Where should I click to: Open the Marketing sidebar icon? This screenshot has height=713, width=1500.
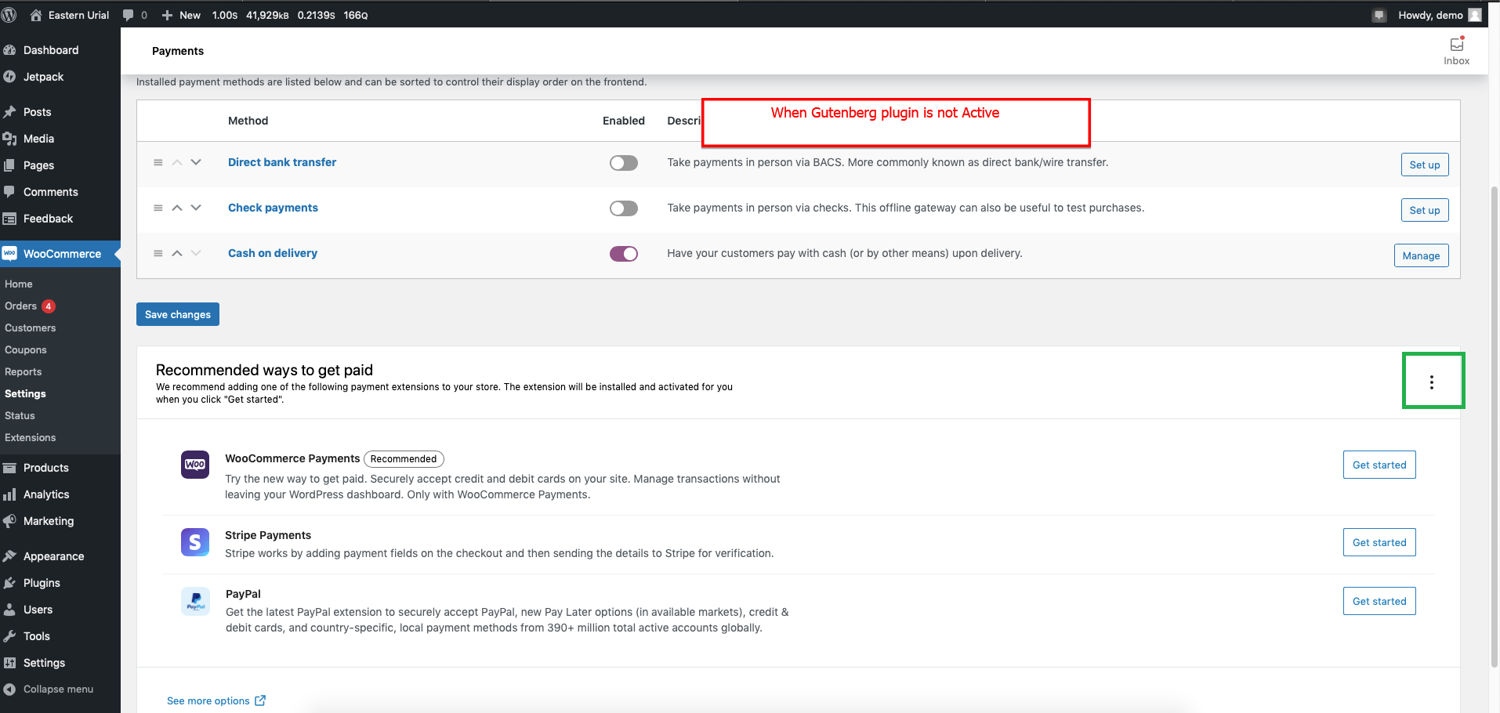10,521
